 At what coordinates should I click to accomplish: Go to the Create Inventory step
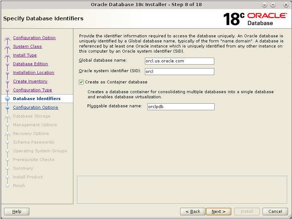click(30, 81)
